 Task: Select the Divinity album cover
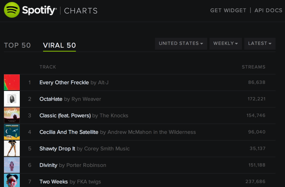tap(12, 165)
